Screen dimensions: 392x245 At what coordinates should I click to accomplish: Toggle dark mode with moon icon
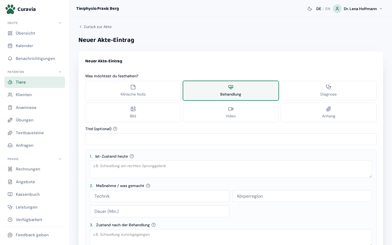310,9
